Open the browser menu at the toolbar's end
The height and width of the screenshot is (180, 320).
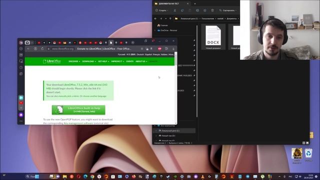(x=173, y=49)
